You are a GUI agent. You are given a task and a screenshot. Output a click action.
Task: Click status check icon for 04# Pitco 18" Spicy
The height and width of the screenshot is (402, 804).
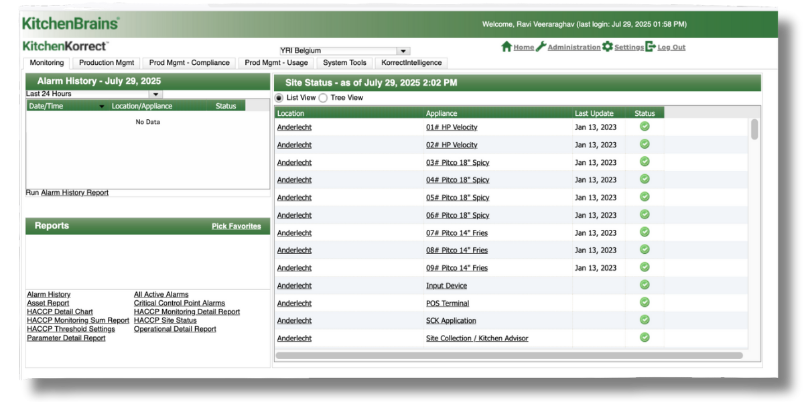click(x=645, y=179)
